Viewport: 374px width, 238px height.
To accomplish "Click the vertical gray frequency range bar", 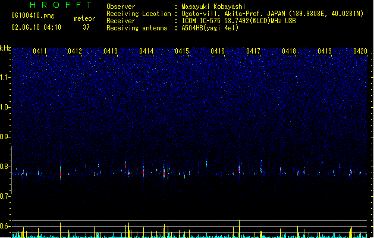I will point(11,170).
